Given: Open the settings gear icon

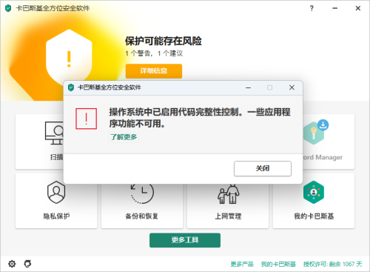Looking at the screenshot, I should [x=12, y=264].
